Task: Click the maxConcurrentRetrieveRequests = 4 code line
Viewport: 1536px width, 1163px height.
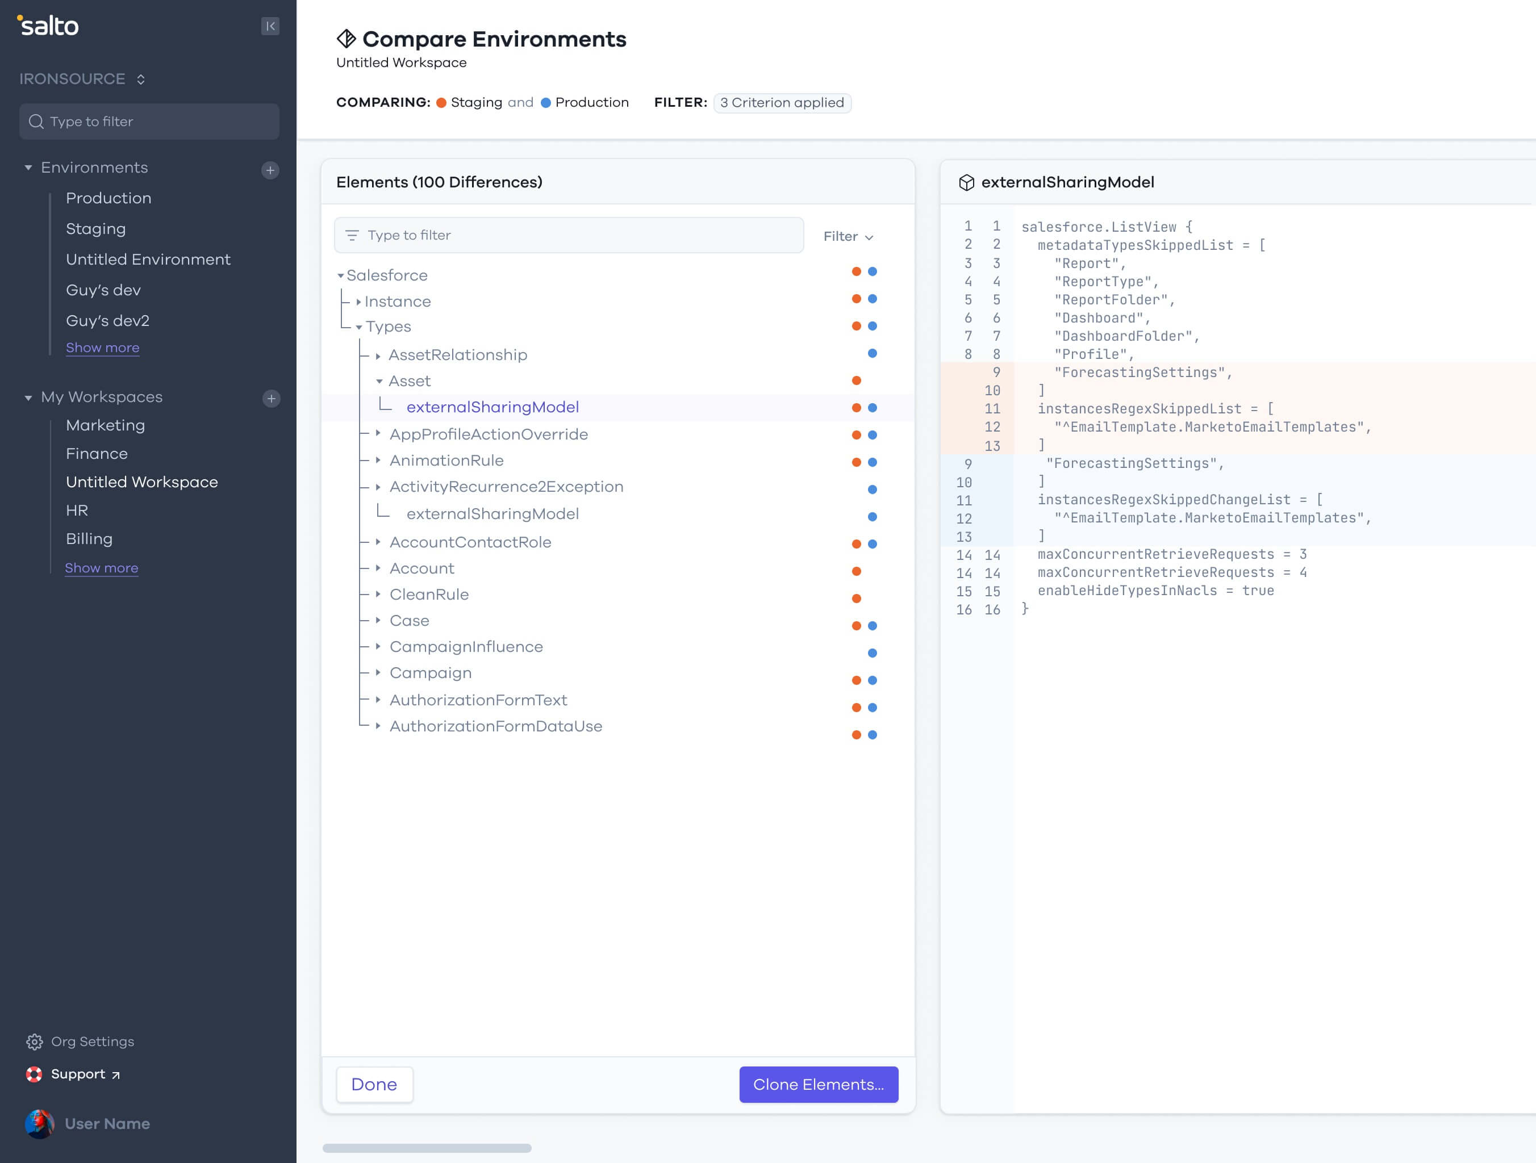Action: 1172,573
